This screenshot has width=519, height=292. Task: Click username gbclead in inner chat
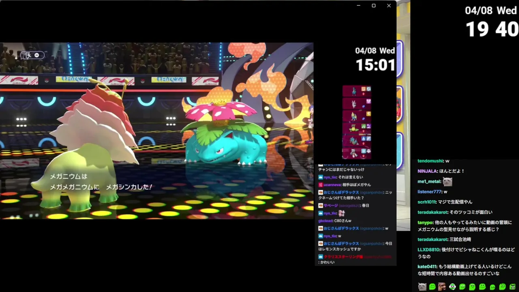326,221
